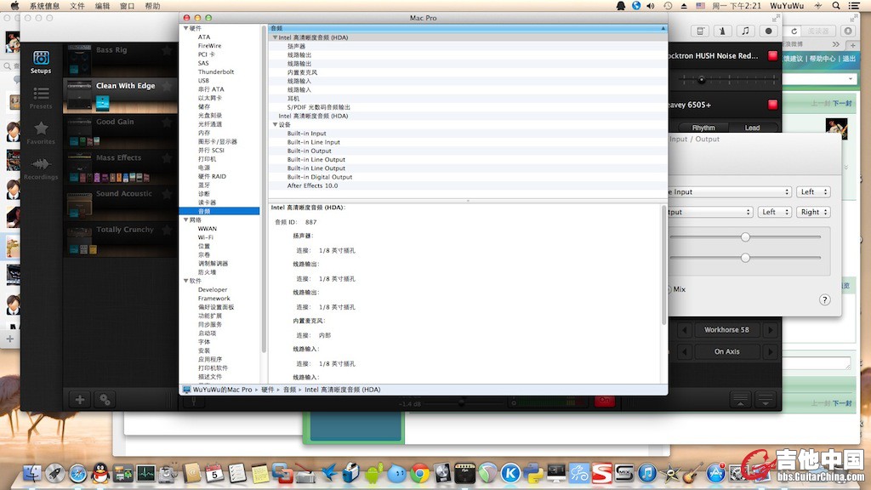The image size is (871, 490).
Task: Open the 文件 menu
Action: tap(77, 6)
